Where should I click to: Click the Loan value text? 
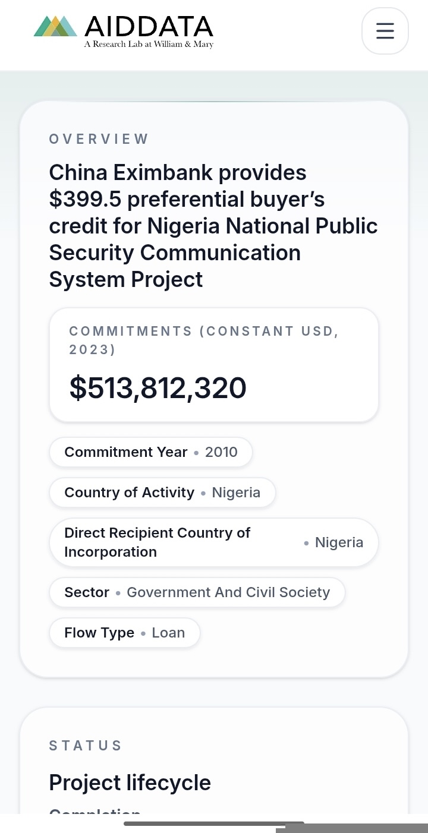[x=168, y=633]
